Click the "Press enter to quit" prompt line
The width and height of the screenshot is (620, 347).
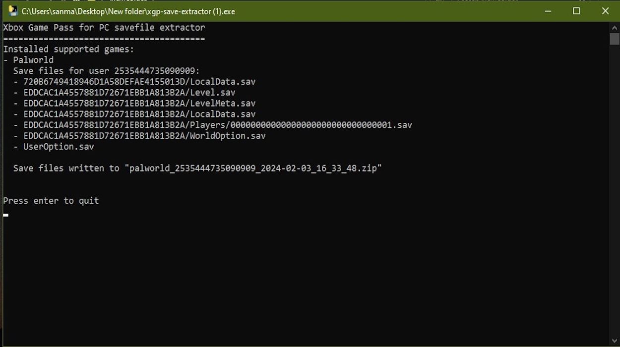click(51, 201)
